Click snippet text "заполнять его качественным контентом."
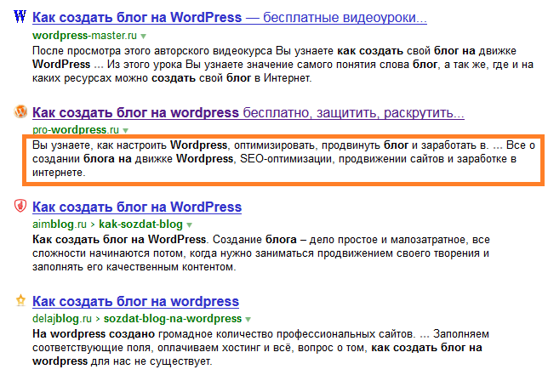This screenshot has height=375, width=548. (x=134, y=267)
